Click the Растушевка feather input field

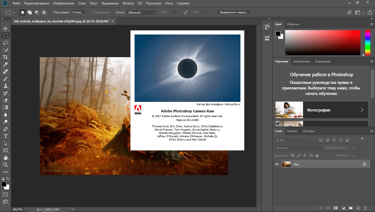[79, 12]
